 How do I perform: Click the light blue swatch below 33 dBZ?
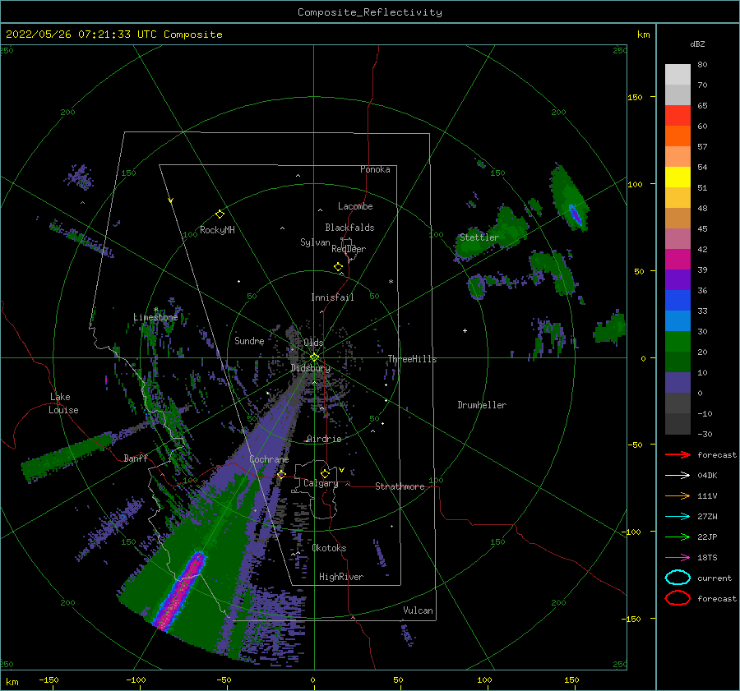(x=678, y=320)
